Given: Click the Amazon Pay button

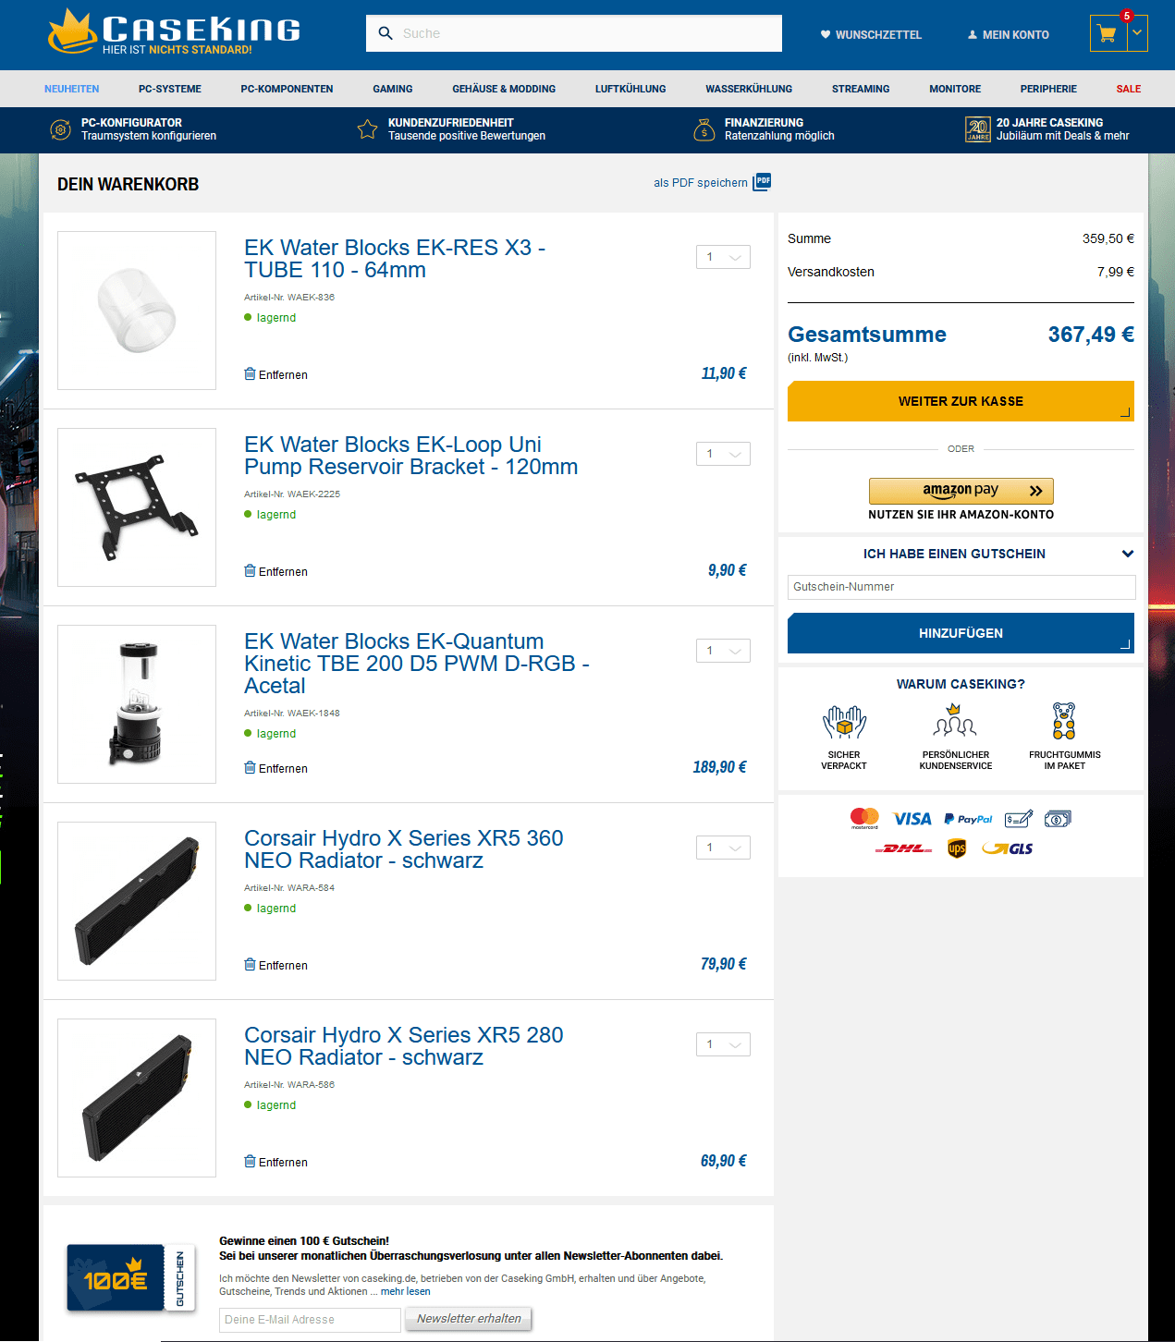Looking at the screenshot, I should [961, 491].
